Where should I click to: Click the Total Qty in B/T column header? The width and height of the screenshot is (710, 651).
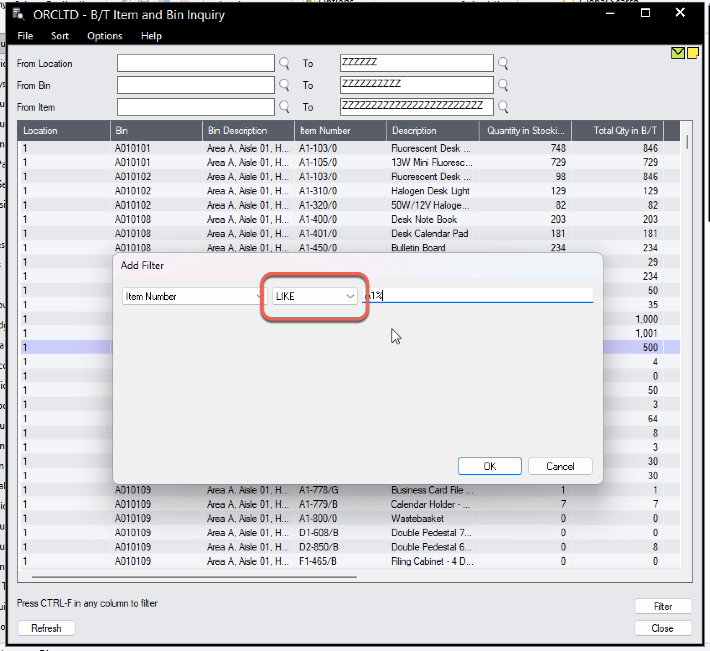[x=624, y=131]
